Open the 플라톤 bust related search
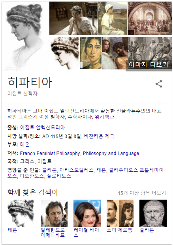The image size is (173, 245). (153, 213)
